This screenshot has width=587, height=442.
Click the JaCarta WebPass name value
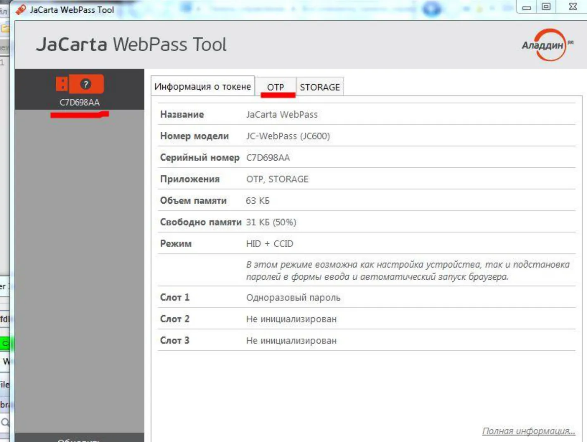click(x=282, y=114)
